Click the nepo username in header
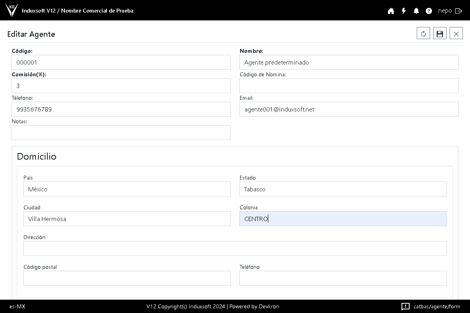 pyautogui.click(x=445, y=11)
